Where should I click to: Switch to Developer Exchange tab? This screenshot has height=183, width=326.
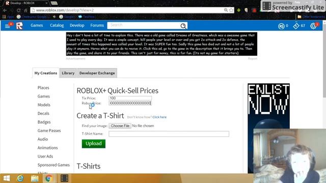(x=97, y=73)
